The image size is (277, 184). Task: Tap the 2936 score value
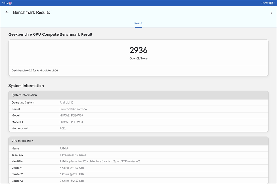pyautogui.click(x=138, y=50)
